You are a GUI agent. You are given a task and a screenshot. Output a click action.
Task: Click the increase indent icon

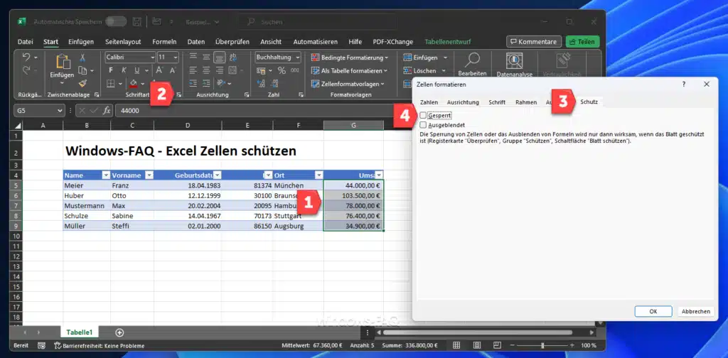click(206, 84)
